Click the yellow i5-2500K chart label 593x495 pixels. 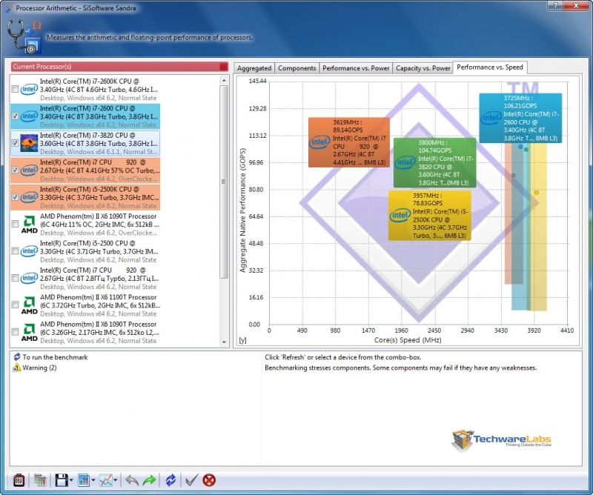tap(430, 216)
